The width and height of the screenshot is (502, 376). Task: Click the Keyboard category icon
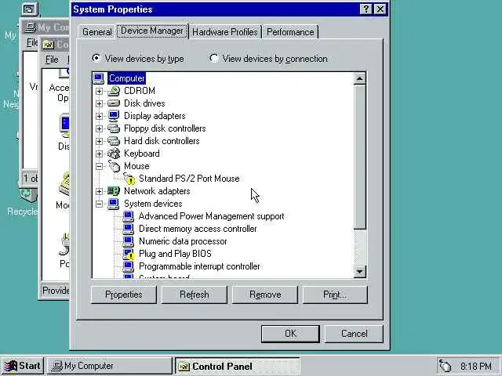click(114, 154)
